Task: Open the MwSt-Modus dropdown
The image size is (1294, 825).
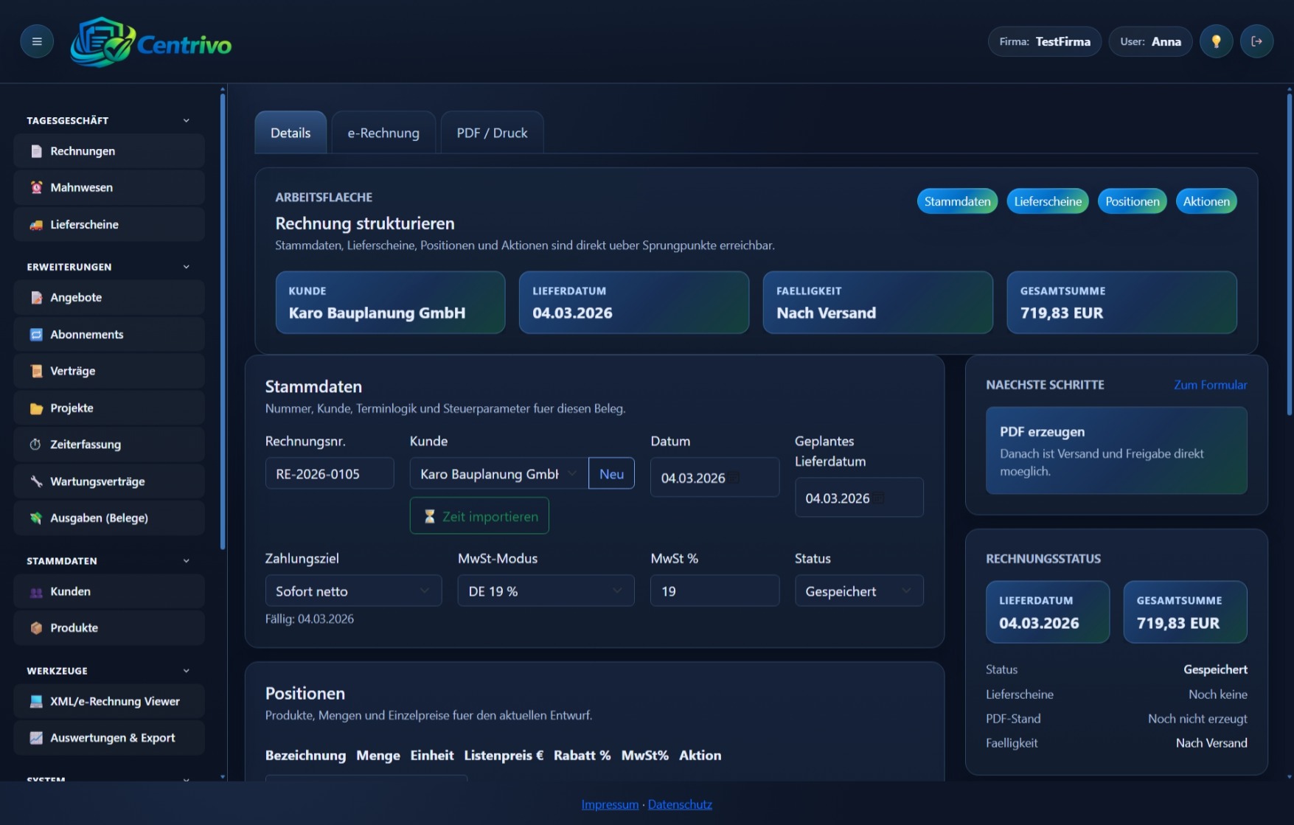Action: point(546,591)
